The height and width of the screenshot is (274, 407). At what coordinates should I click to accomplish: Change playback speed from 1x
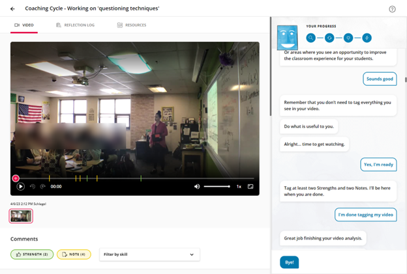click(239, 187)
